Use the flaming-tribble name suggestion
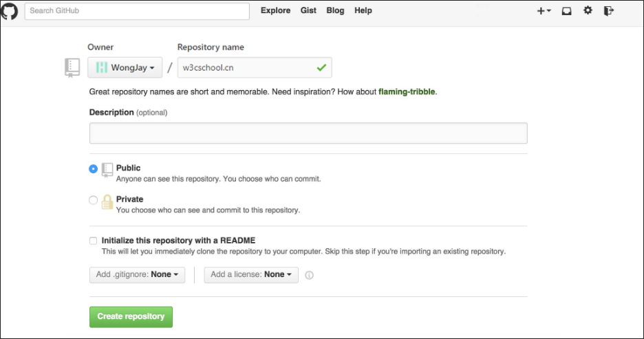Image resolution: width=644 pixels, height=339 pixels. tap(406, 91)
